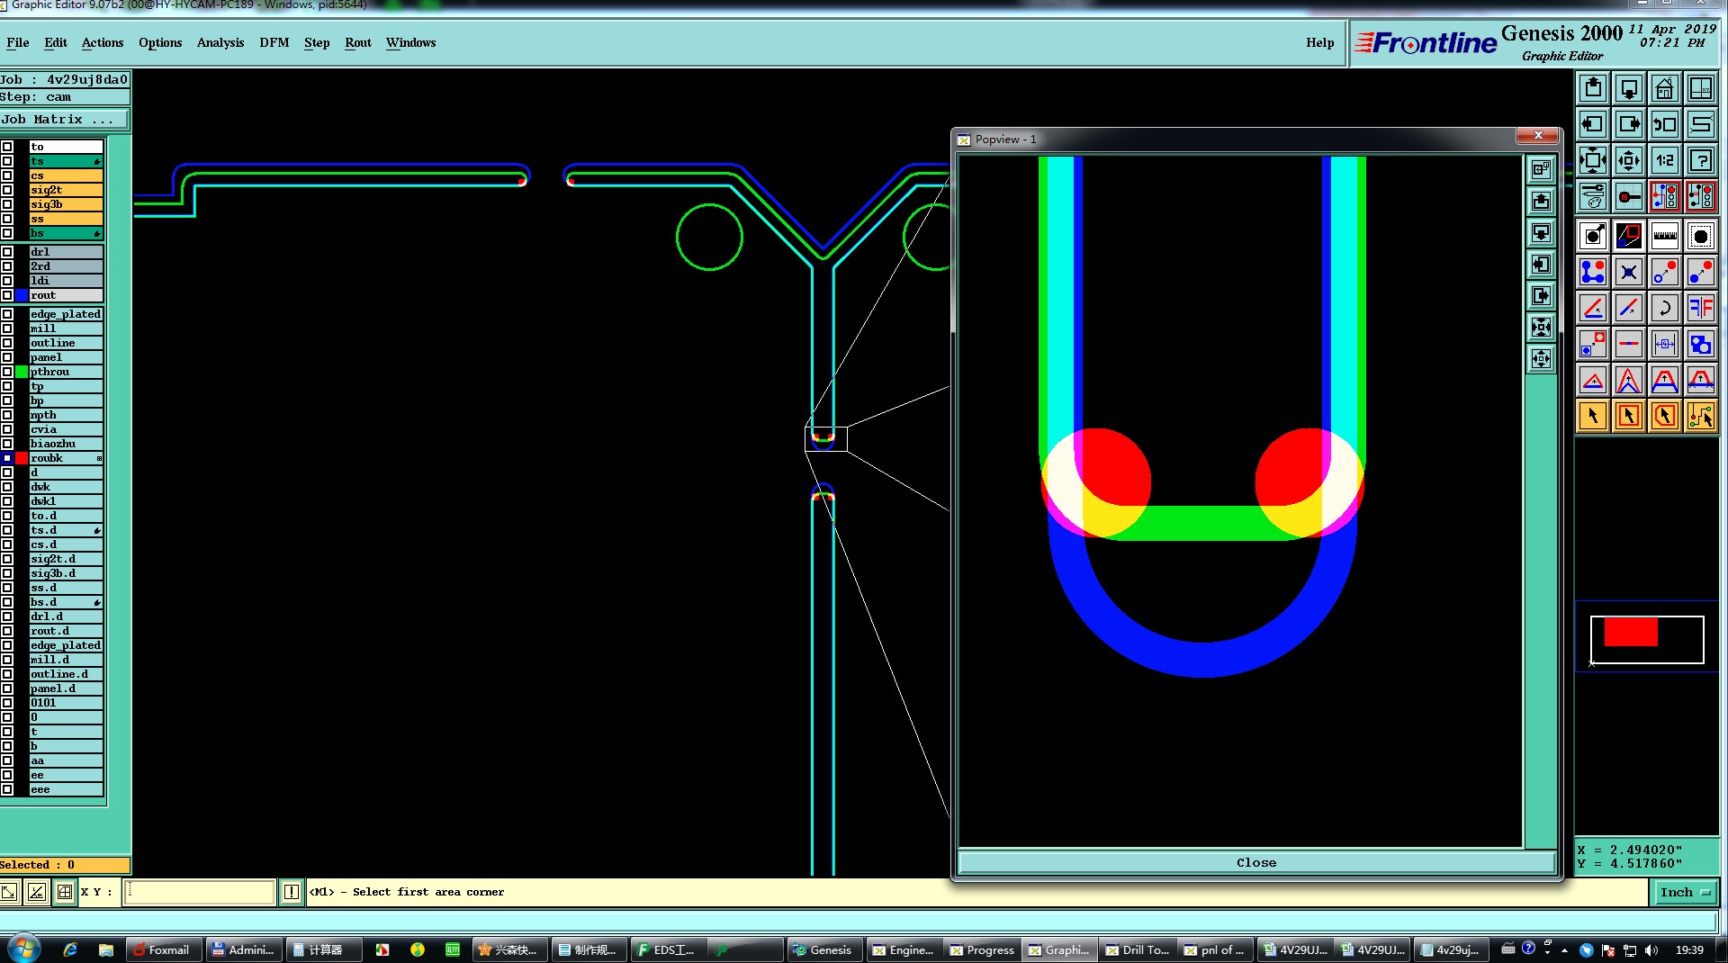Open the DFM menu
The image size is (1728, 963).
click(274, 42)
